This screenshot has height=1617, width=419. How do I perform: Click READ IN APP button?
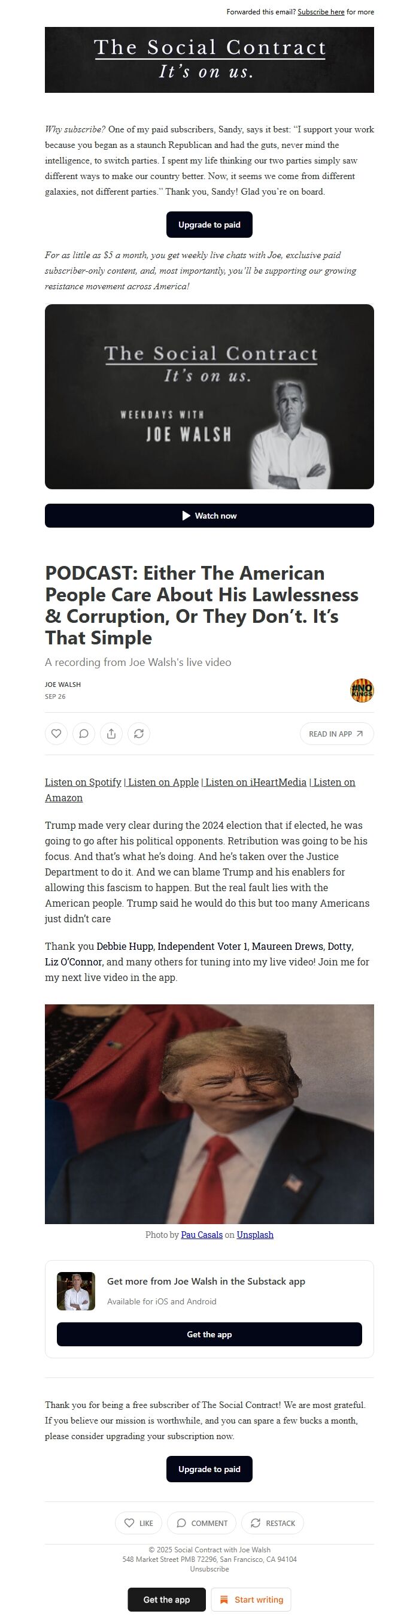pyautogui.click(x=336, y=734)
